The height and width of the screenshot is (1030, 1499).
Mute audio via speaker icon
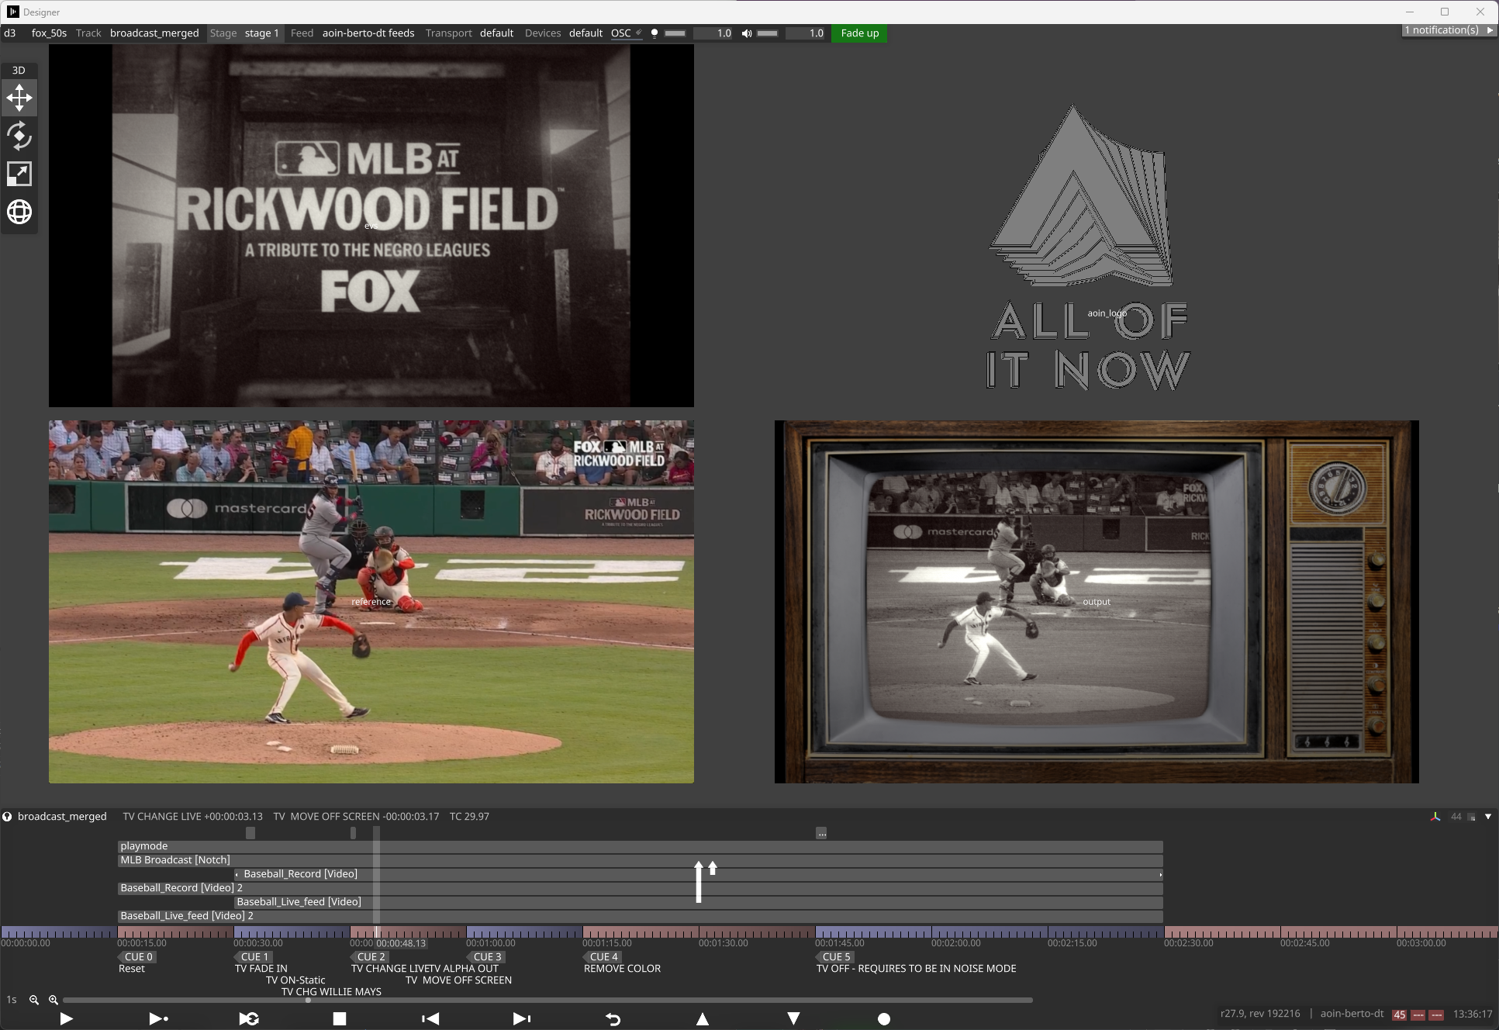point(746,33)
